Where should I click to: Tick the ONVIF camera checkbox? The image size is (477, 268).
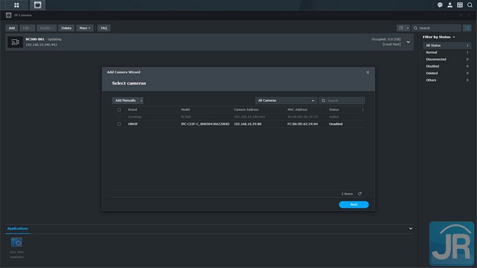[119, 124]
